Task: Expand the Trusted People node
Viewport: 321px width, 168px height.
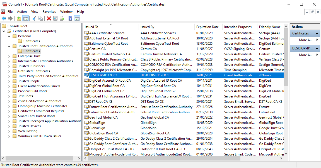Action: (x=9, y=81)
